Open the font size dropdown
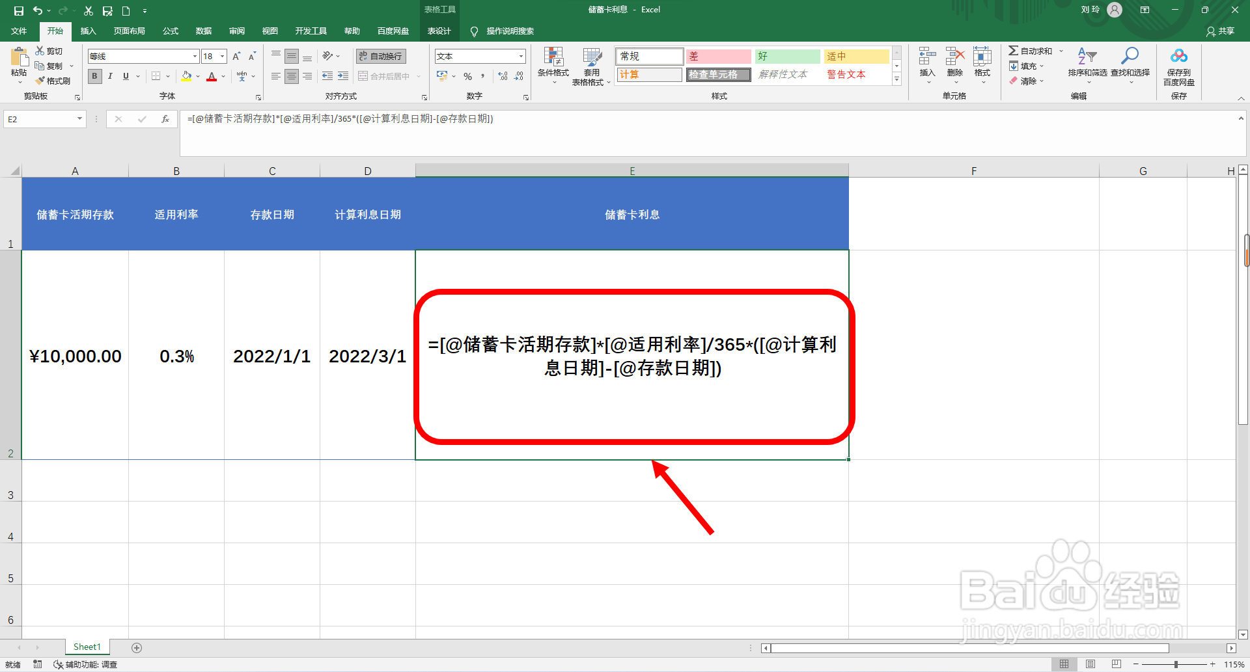Viewport: 1250px width, 672px height. coord(221,56)
